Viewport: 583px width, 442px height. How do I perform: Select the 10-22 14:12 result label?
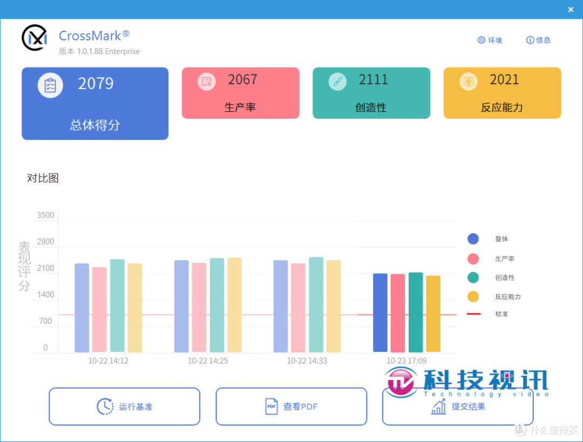tap(108, 361)
